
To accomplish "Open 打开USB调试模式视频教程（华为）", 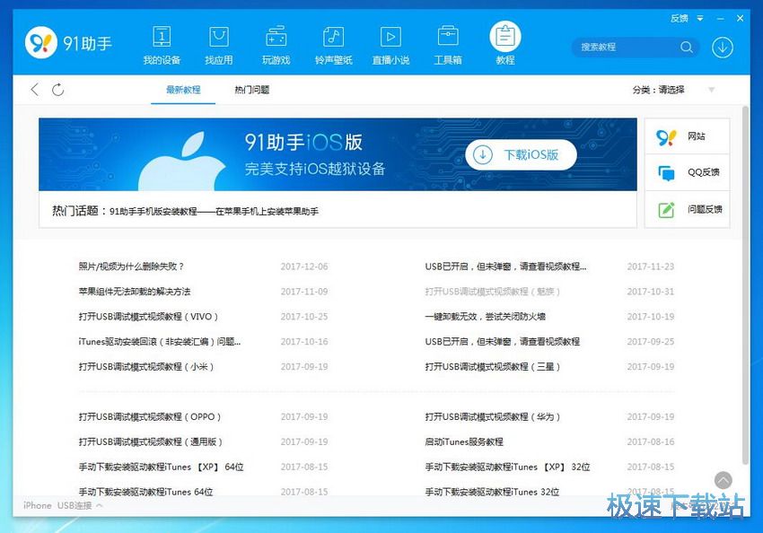I will 493,416.
